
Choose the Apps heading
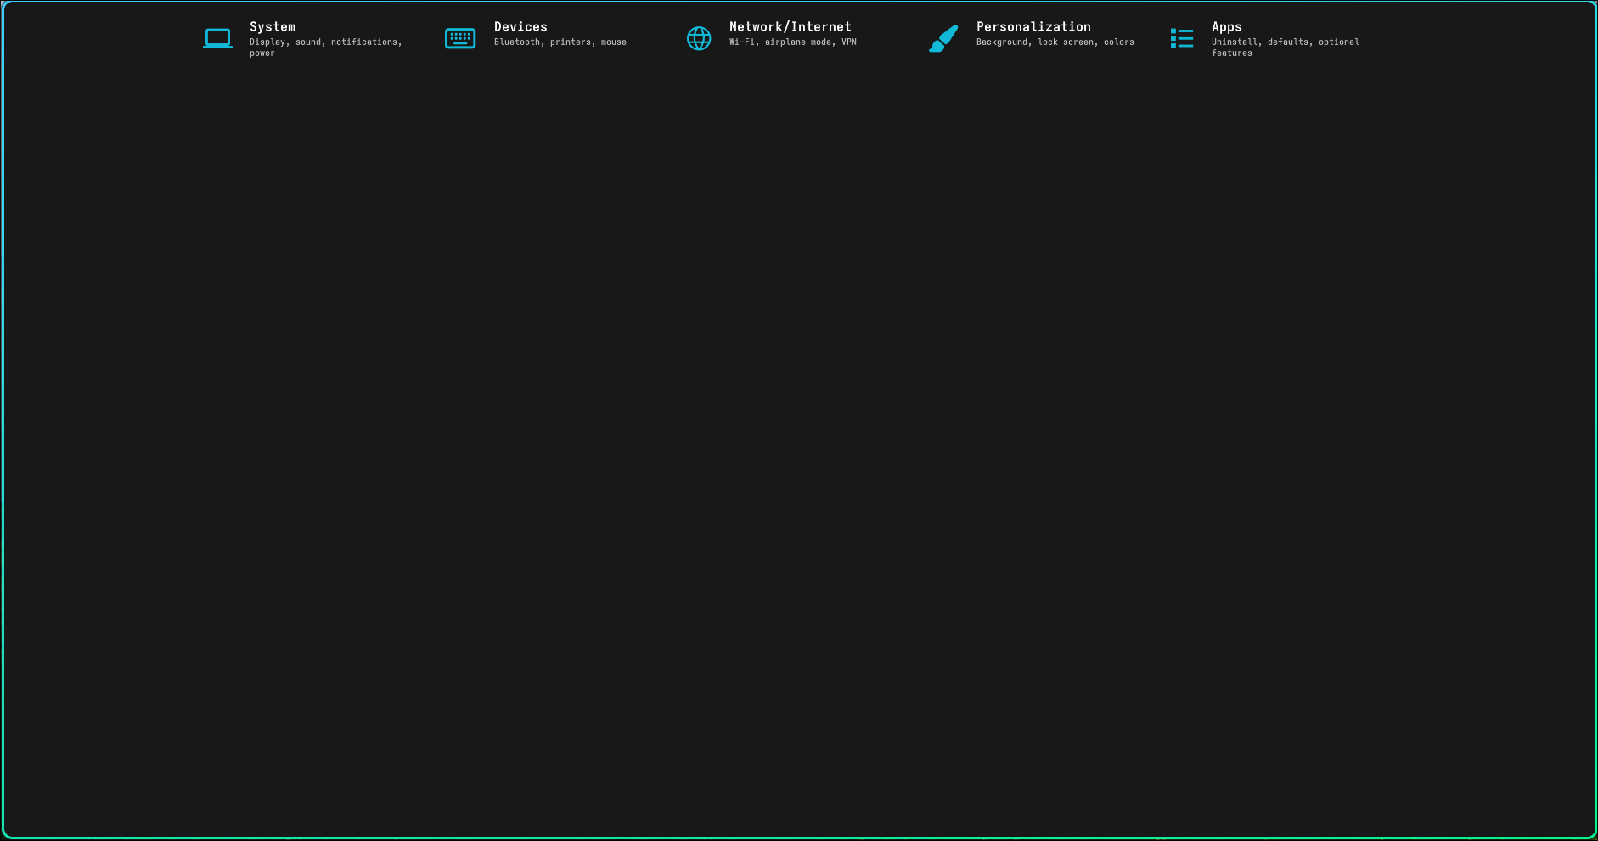(1226, 27)
